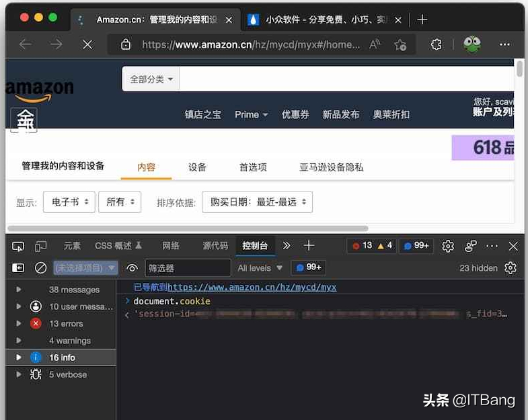
Task: Click the 99+ issues counter in DevTools tab bar
Action: [x=416, y=246]
